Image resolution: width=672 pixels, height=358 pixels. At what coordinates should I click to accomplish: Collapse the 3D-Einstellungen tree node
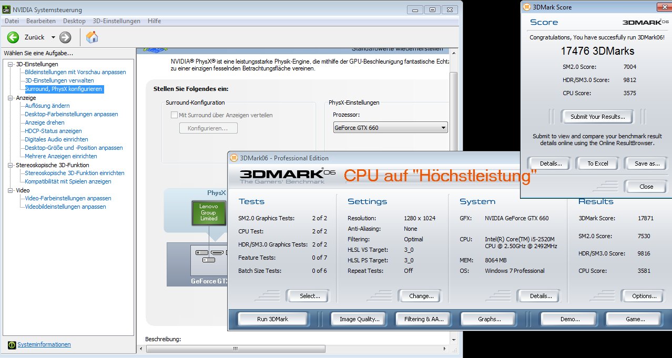tap(11, 64)
